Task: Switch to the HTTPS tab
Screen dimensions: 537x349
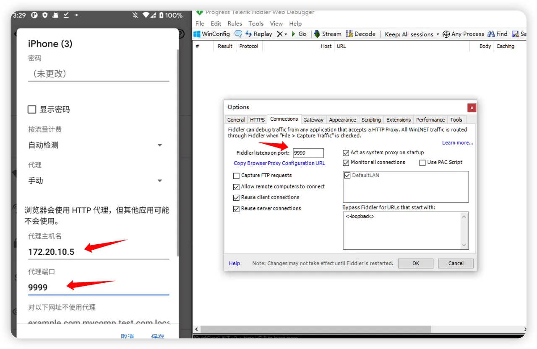Action: (257, 120)
